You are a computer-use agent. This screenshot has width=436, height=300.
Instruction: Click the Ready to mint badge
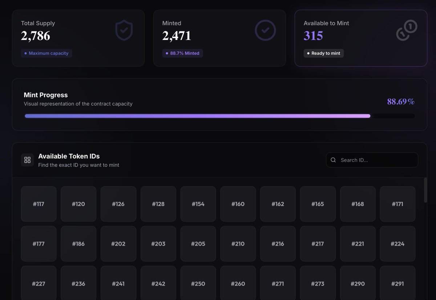[324, 53]
